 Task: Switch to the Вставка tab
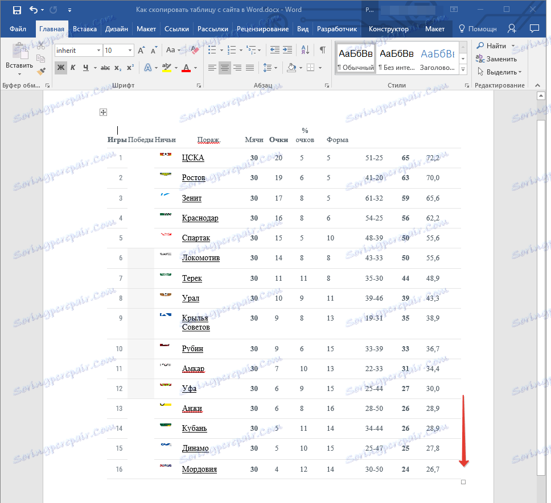click(85, 29)
